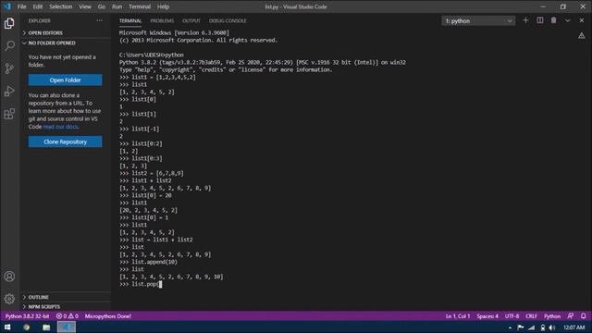The height and width of the screenshot is (333, 592).
Task: Click the terminal line 'list2 = [6,7,8,9]'
Action: [152, 173]
